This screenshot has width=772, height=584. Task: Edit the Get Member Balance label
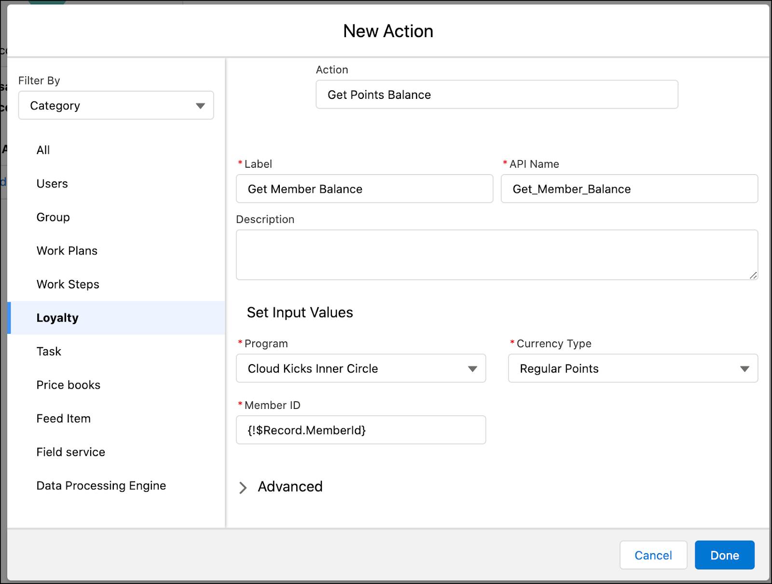[x=364, y=189]
